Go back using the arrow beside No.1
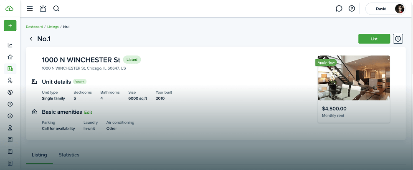Viewport: 413px width, 170px height. [x=31, y=39]
